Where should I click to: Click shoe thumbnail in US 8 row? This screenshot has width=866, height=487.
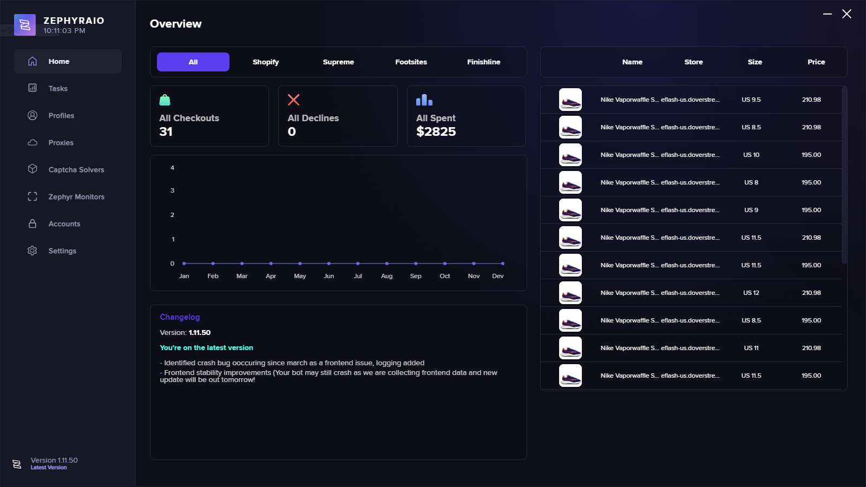pyautogui.click(x=570, y=182)
